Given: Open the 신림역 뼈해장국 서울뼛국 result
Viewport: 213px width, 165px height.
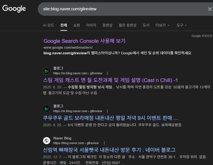Looking at the screenshot, I should tap(109, 150).
